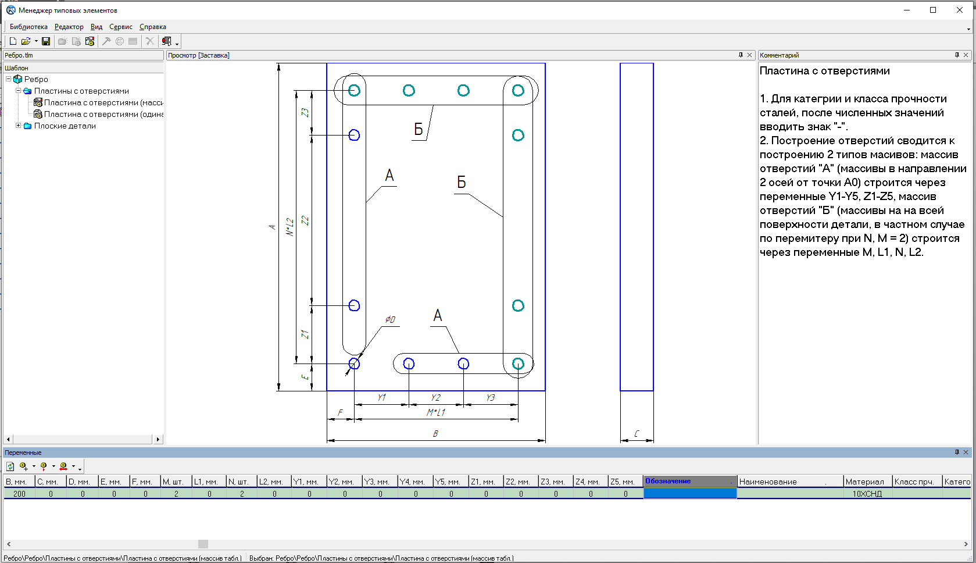Click the menu bar overflow arrow at right
The height and width of the screenshot is (563, 976).
968,28
